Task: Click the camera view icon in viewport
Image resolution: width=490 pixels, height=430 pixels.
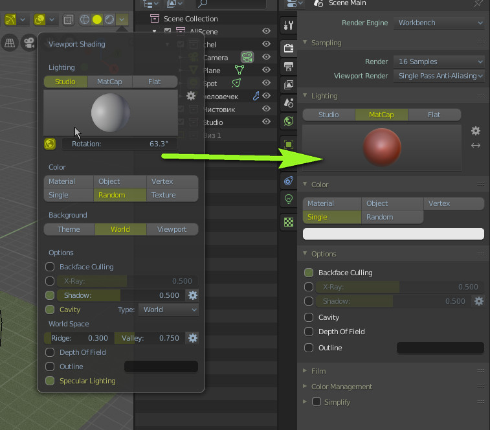Action: 28,43
